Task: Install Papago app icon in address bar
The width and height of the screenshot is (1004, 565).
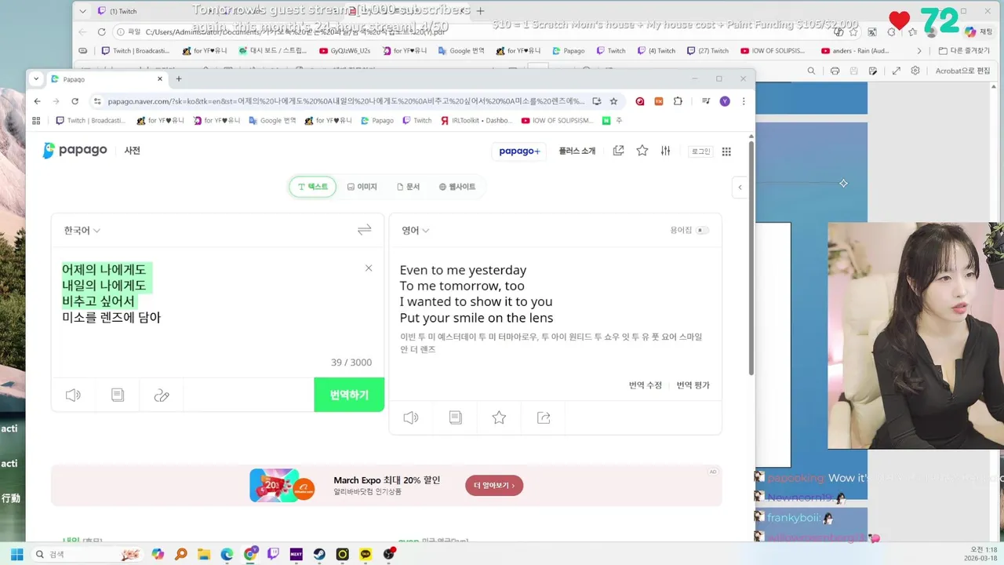Action: coord(597,101)
